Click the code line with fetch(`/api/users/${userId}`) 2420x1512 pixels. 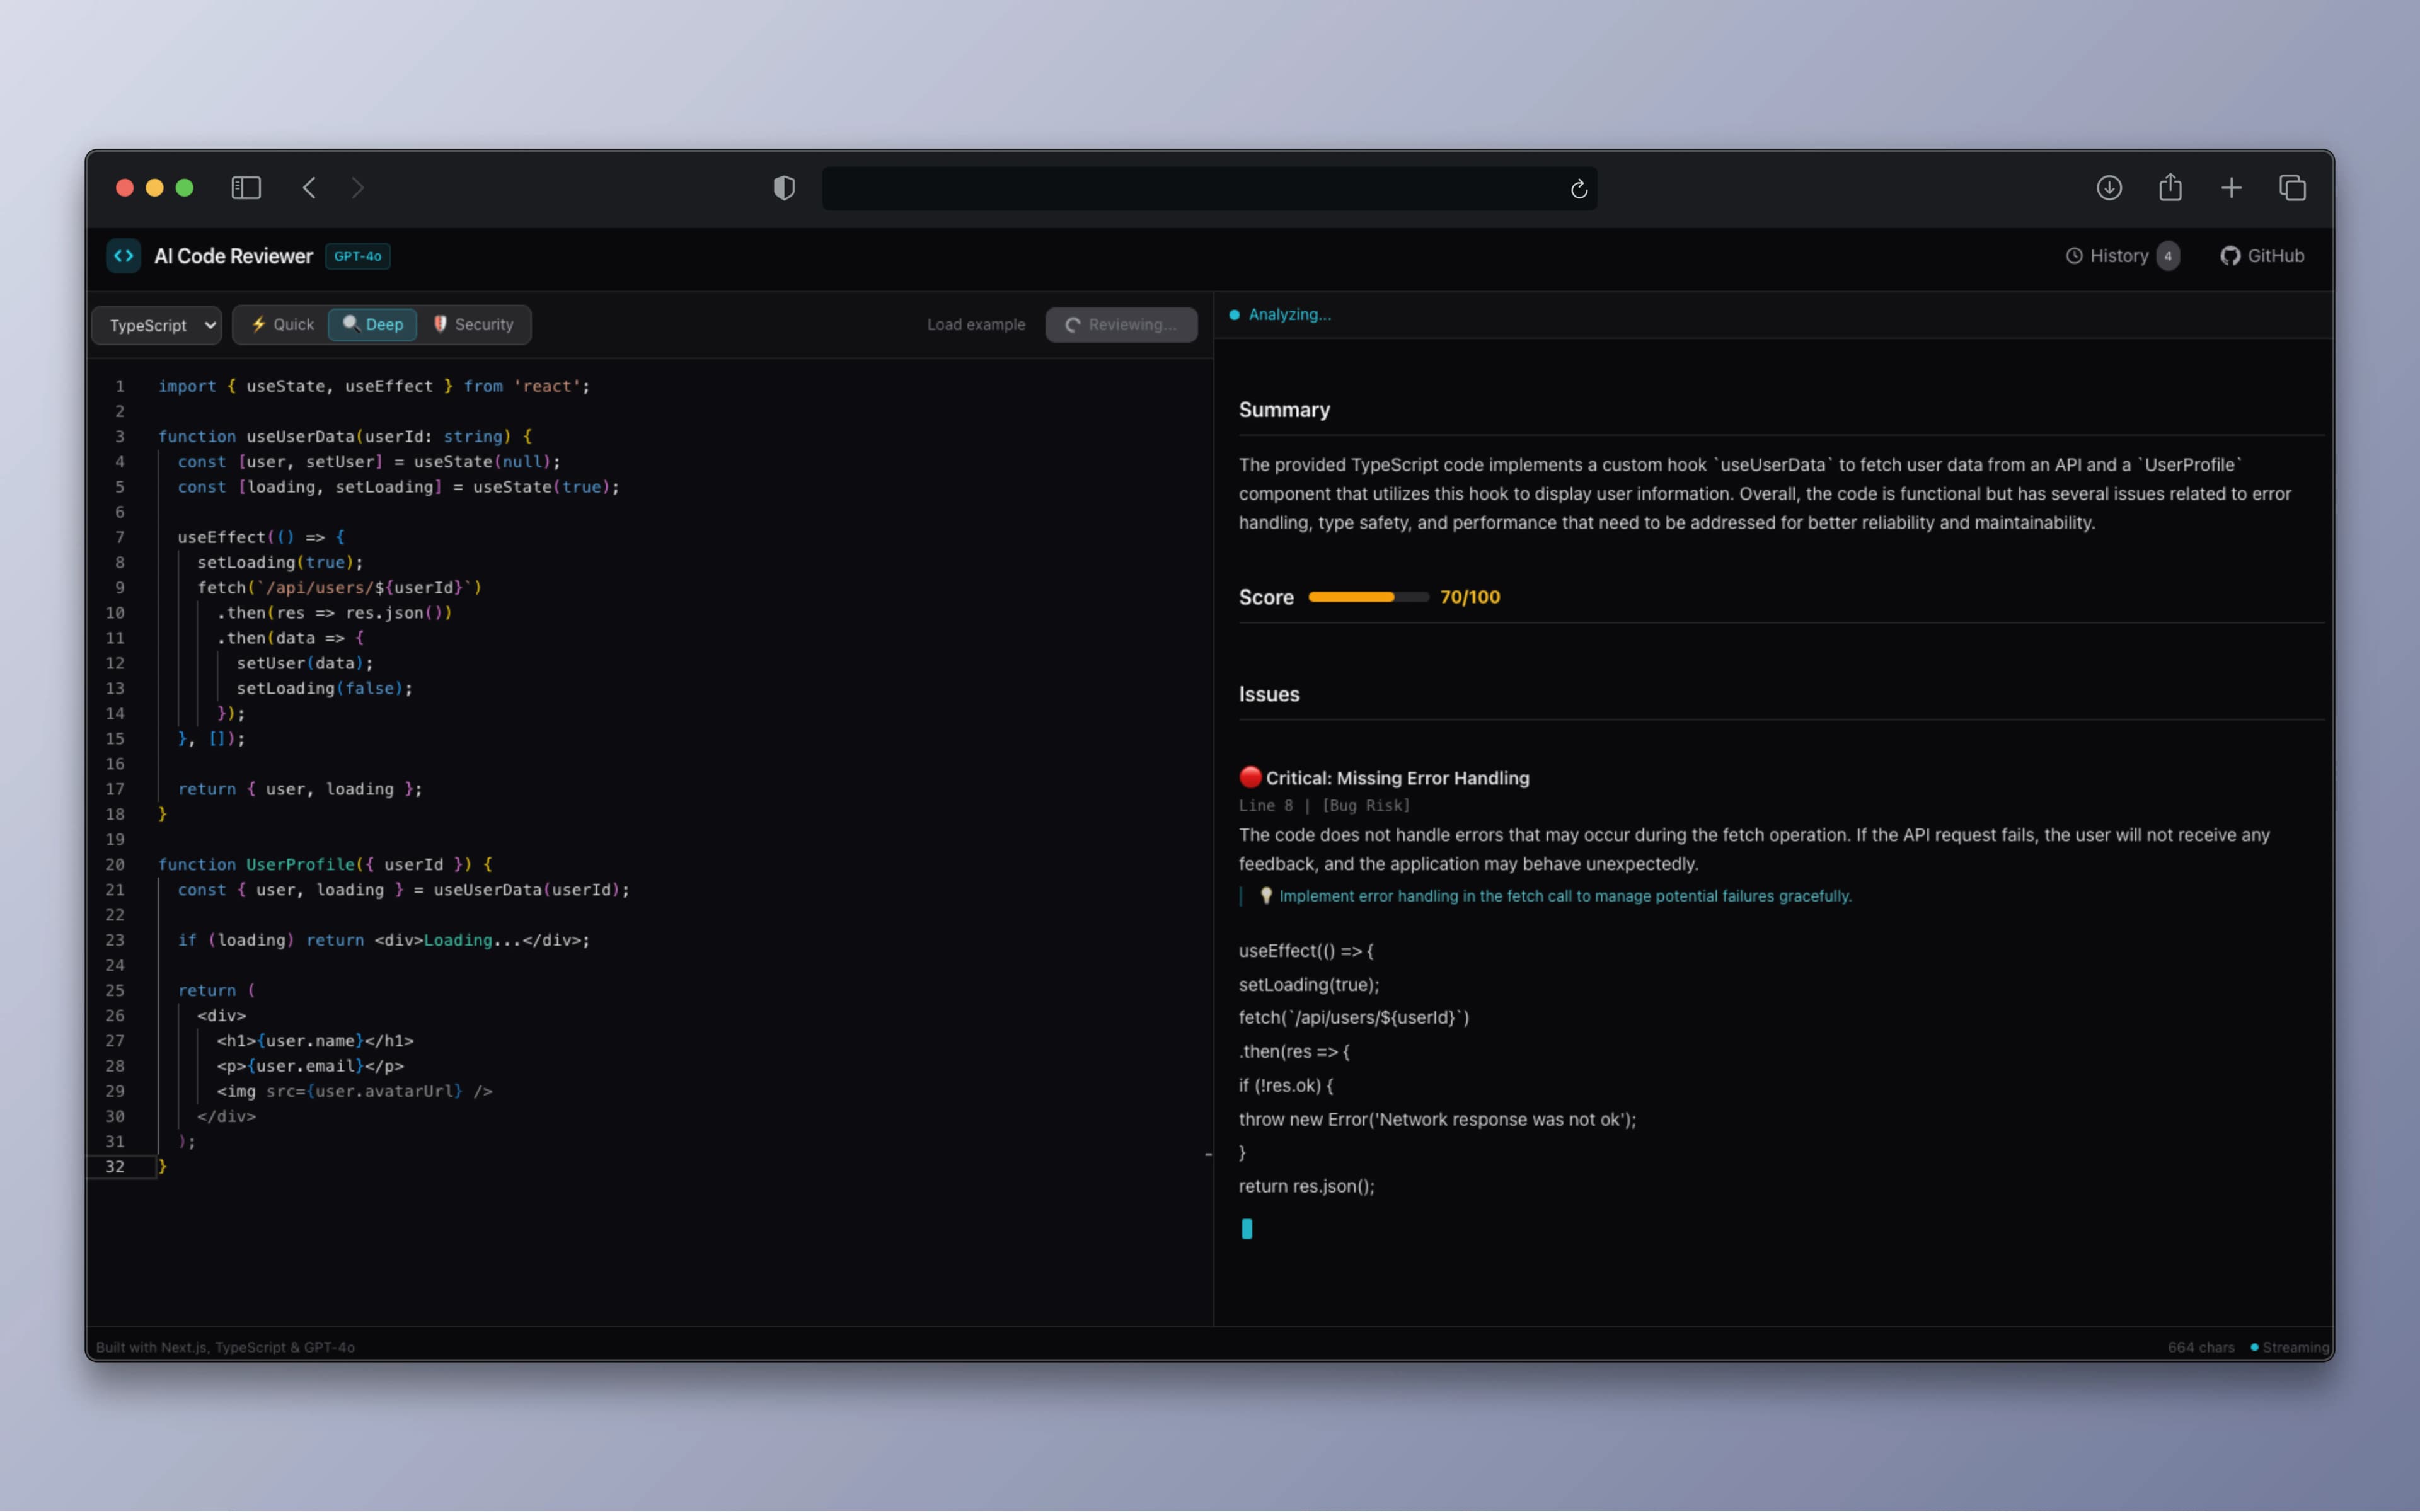pyautogui.click(x=339, y=588)
